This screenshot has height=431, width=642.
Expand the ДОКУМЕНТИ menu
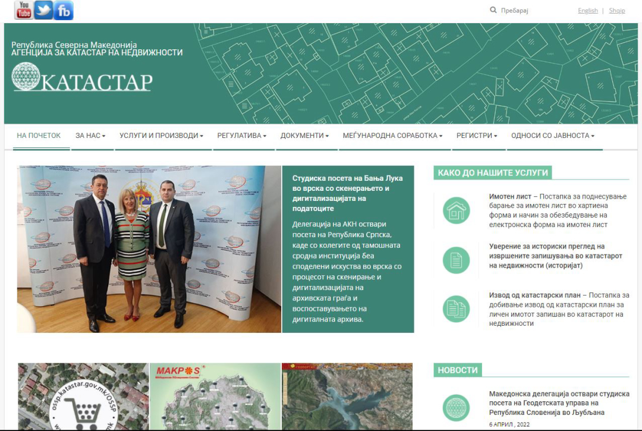(x=304, y=136)
